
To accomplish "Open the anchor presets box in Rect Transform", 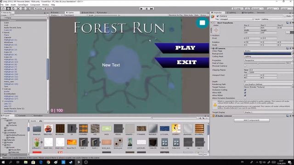I will click(x=216, y=30).
